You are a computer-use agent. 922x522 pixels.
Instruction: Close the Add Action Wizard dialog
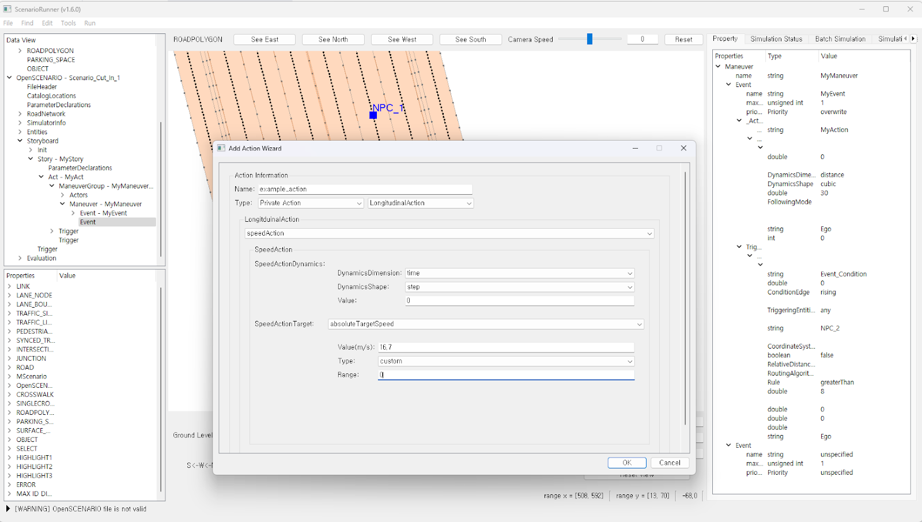683,148
